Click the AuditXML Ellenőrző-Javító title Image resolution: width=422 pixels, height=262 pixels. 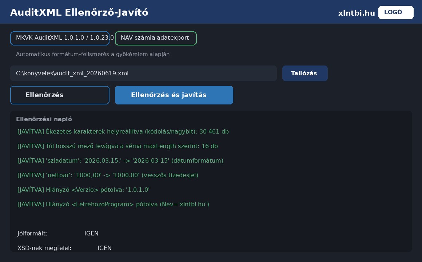click(79, 12)
